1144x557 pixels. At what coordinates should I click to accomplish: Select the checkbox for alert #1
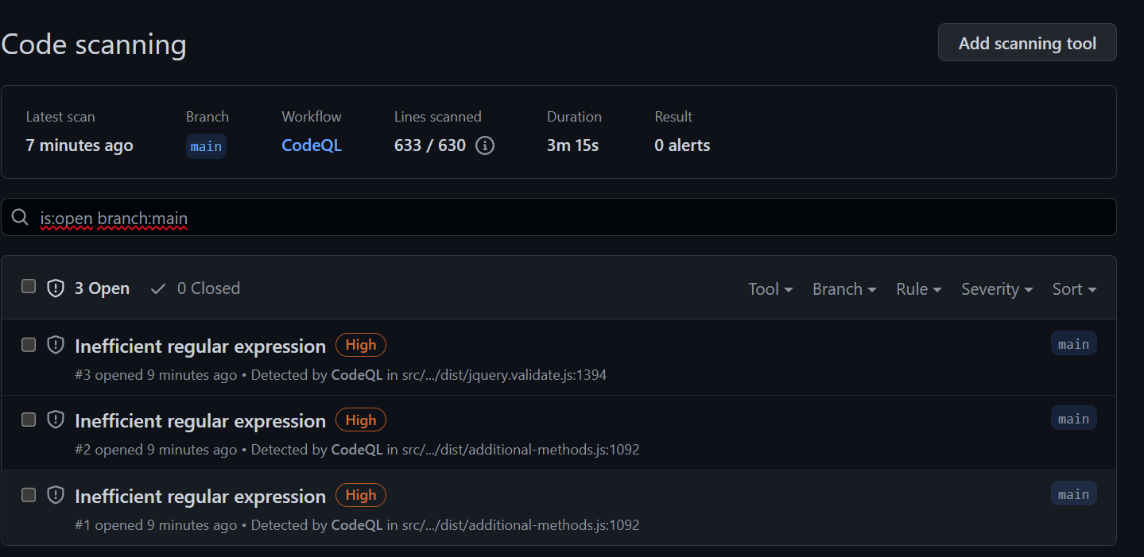tap(29, 494)
